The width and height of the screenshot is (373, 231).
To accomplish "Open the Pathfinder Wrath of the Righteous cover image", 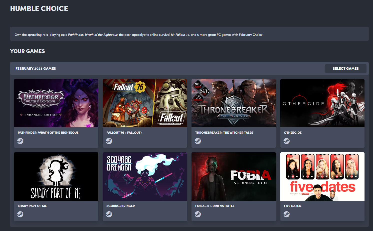I will click(56, 103).
